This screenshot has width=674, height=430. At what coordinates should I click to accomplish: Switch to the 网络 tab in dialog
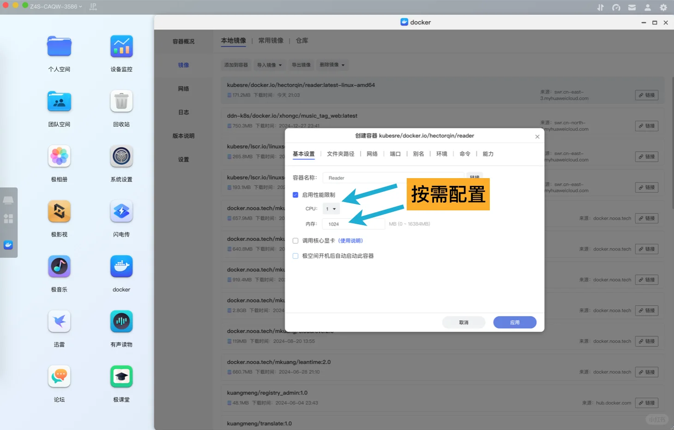pyautogui.click(x=372, y=154)
